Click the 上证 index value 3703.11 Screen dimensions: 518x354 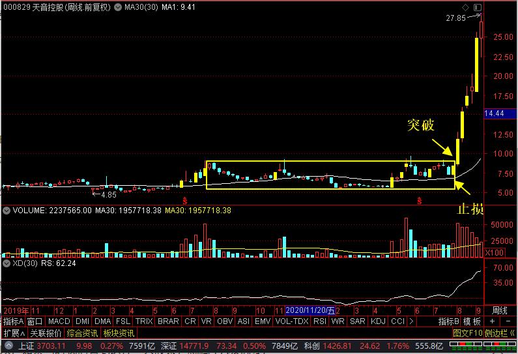tap(51, 346)
